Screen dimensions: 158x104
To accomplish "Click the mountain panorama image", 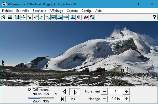I will coord(79,54).
